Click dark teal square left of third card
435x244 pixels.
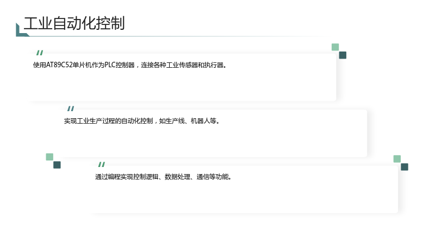(x=57, y=165)
